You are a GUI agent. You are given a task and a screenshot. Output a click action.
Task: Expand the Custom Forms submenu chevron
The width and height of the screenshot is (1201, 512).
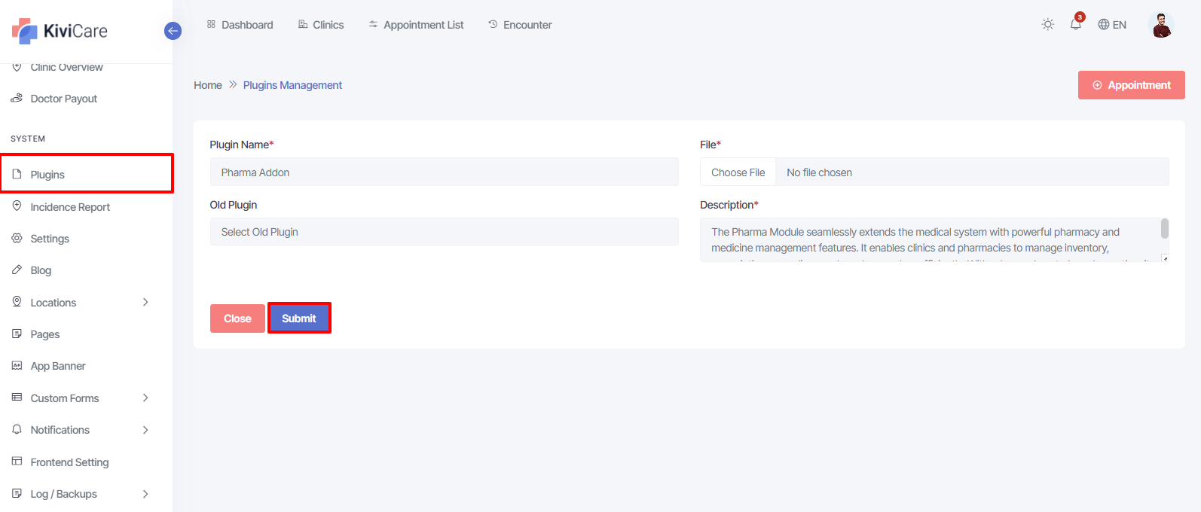[x=145, y=398]
